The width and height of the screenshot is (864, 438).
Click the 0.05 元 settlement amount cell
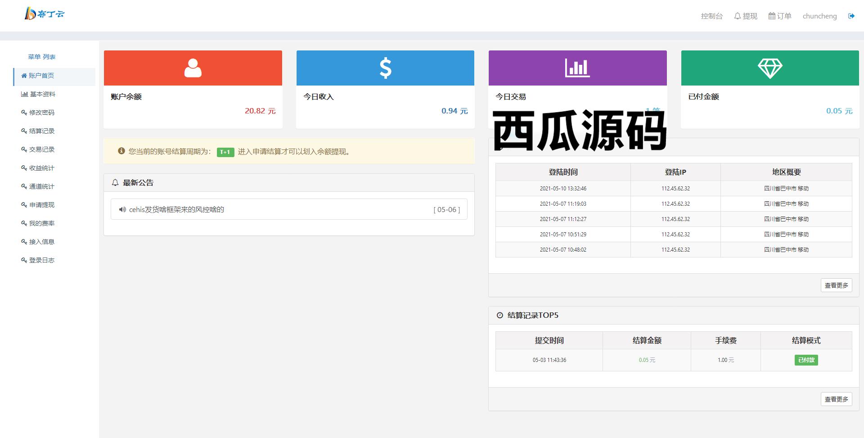[x=647, y=360]
